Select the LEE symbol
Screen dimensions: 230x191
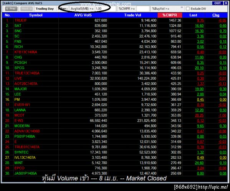(x=18, y=94)
